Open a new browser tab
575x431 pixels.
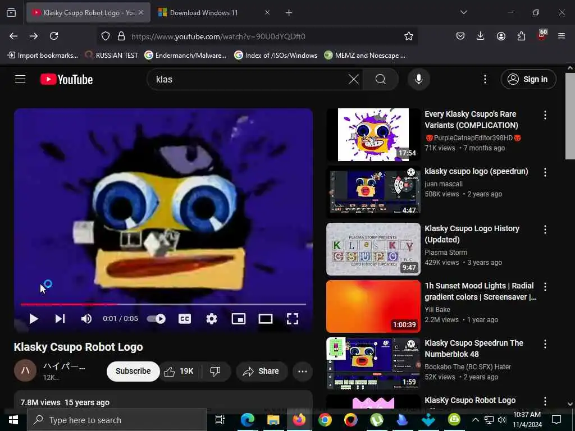click(x=289, y=13)
